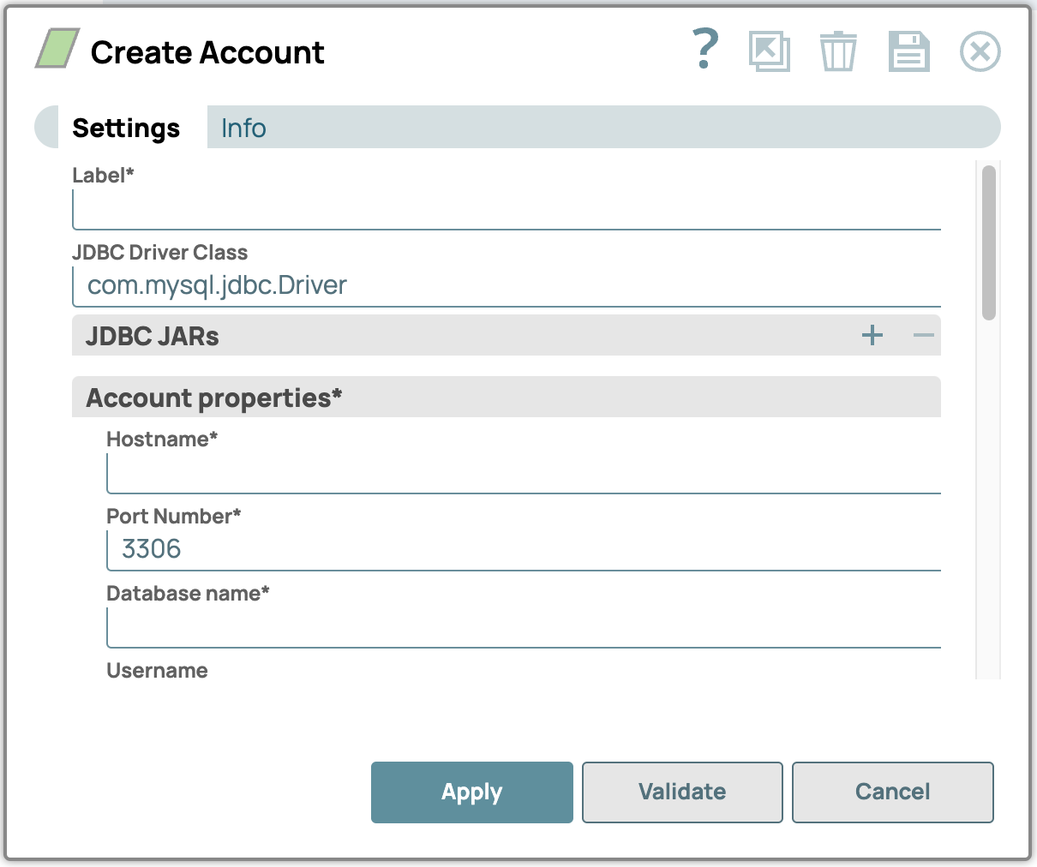The width and height of the screenshot is (1037, 867).
Task: Remove a JDBC JAR with the minus icon
Action: [923, 335]
